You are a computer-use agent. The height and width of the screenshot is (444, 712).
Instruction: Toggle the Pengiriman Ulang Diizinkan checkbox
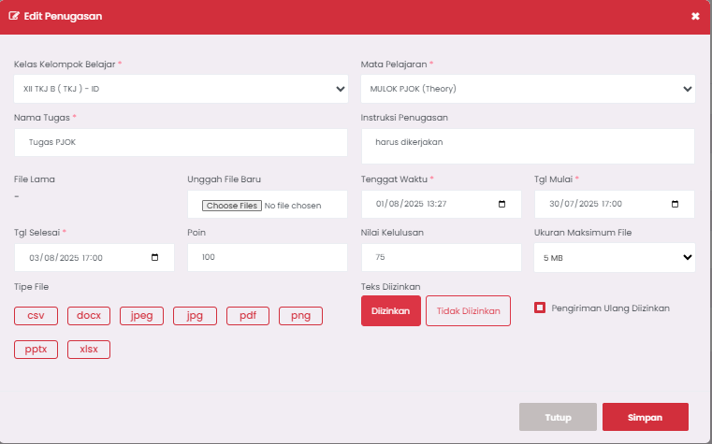[540, 308]
